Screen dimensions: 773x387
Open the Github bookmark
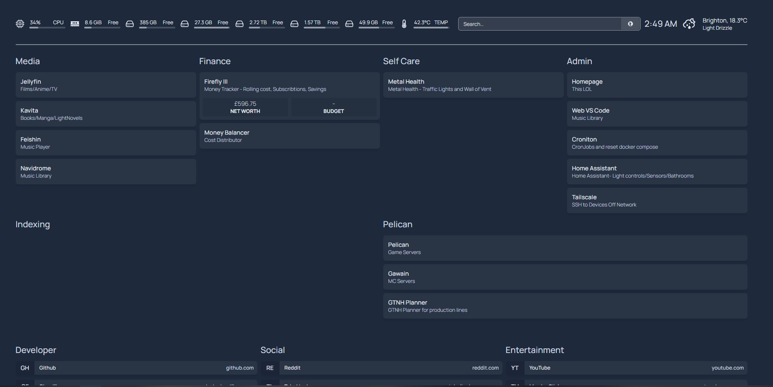[137, 368]
